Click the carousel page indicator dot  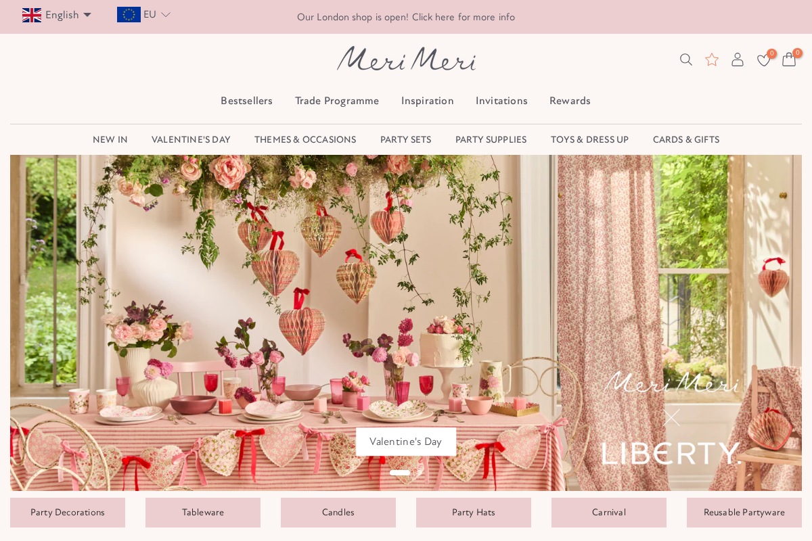(400, 473)
